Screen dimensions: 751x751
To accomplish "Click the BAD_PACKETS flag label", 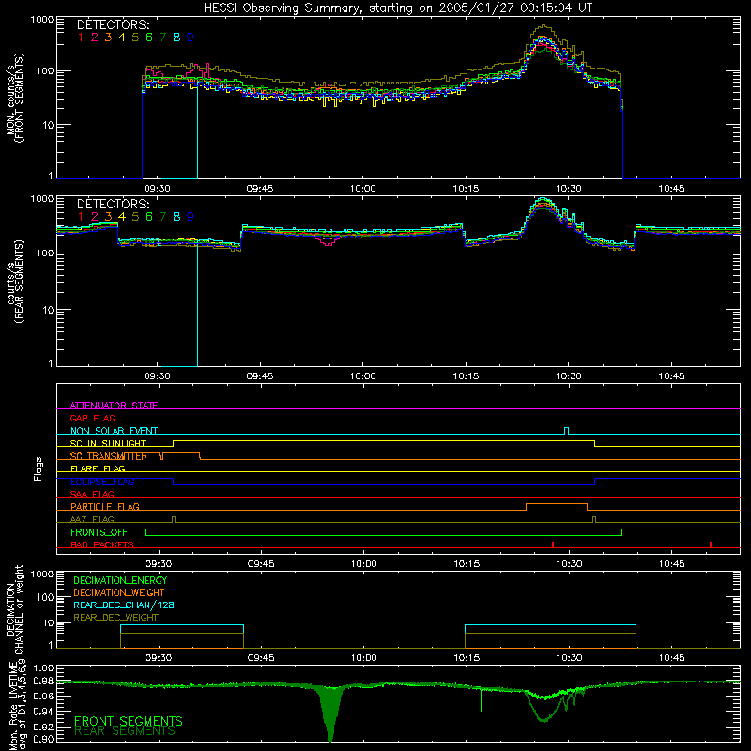I will [102, 544].
